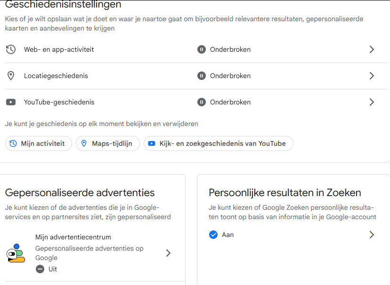
Task: Open Mijn advertentiecentrum via its chevron arrow
Action: coord(168,253)
